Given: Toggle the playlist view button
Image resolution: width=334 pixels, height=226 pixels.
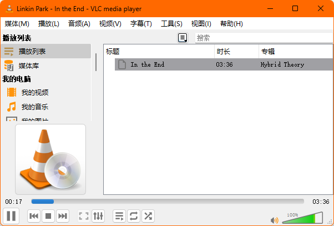Looking at the screenshot, I should pos(119,216).
